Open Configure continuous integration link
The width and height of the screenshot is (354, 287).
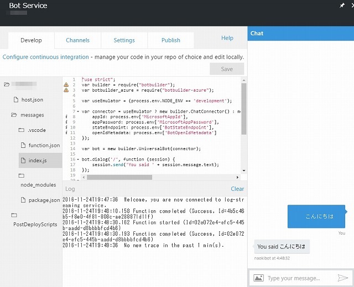[45, 57]
